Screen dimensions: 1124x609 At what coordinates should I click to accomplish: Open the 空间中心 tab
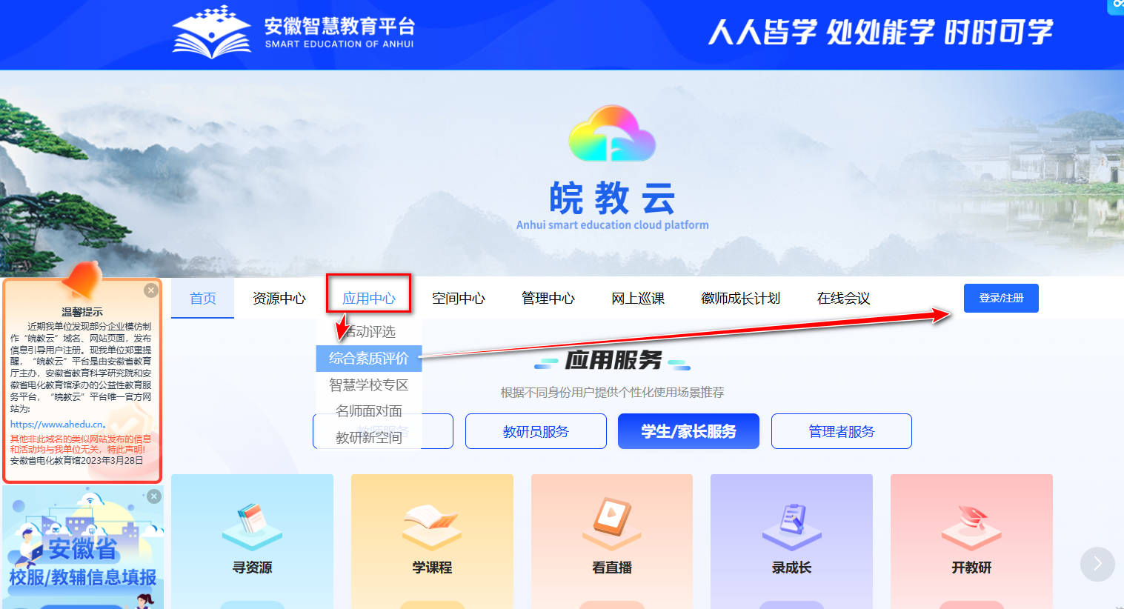point(459,299)
